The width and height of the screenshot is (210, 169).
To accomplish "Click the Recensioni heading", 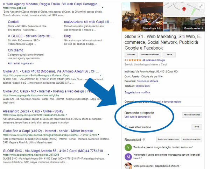I will (133, 140).
